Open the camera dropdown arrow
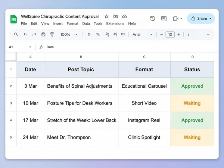Screen dimensions: 224x168 181,19
